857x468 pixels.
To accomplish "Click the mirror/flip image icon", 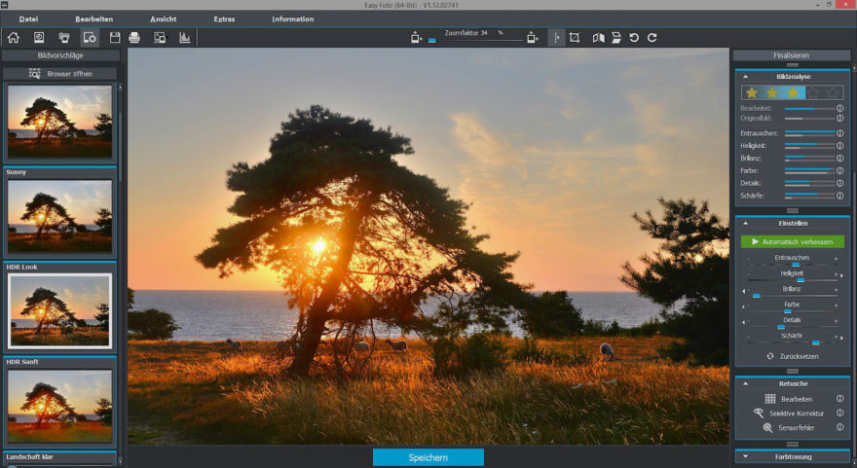I will [x=595, y=38].
